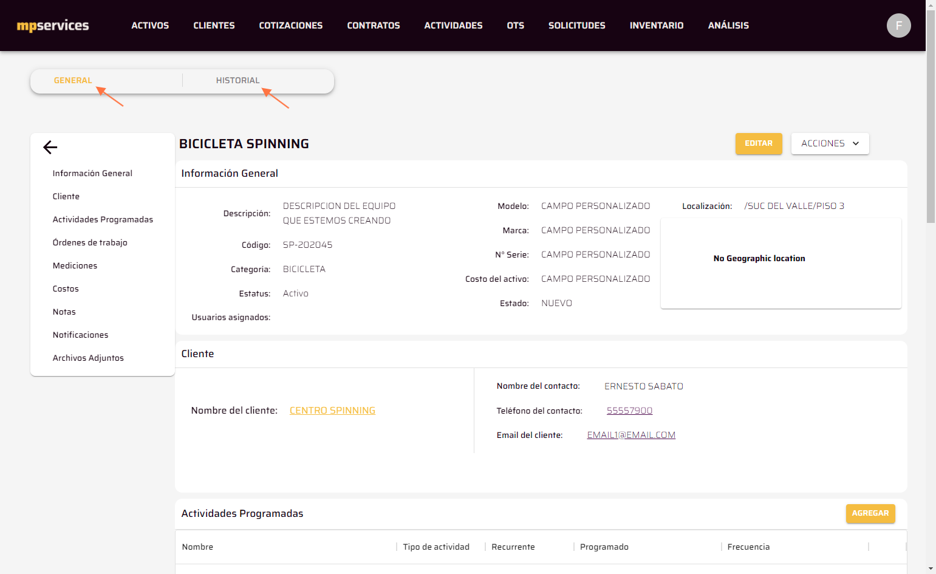Sort by the Programado column header
This screenshot has height=574, width=936.
pyautogui.click(x=604, y=547)
